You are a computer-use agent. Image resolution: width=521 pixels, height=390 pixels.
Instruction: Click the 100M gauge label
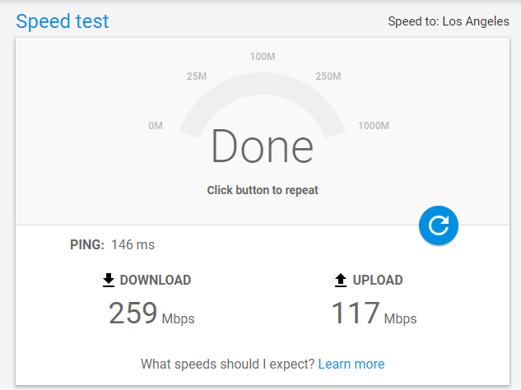pyautogui.click(x=263, y=57)
